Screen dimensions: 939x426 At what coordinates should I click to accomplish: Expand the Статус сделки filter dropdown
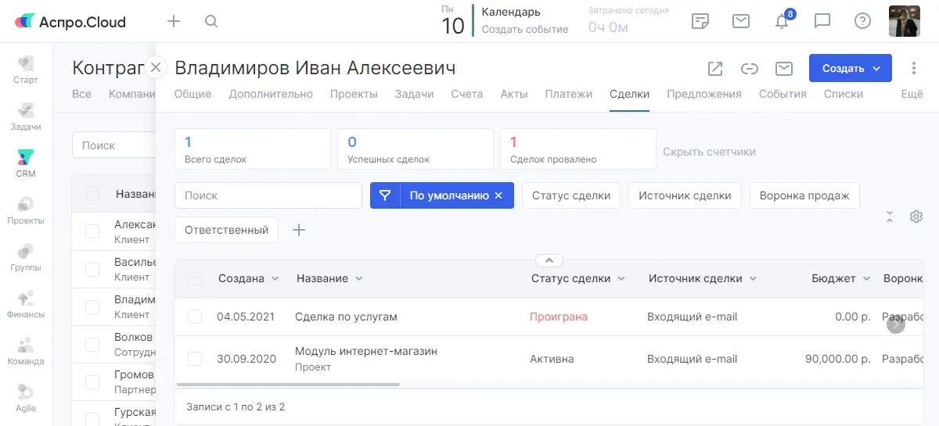click(571, 195)
